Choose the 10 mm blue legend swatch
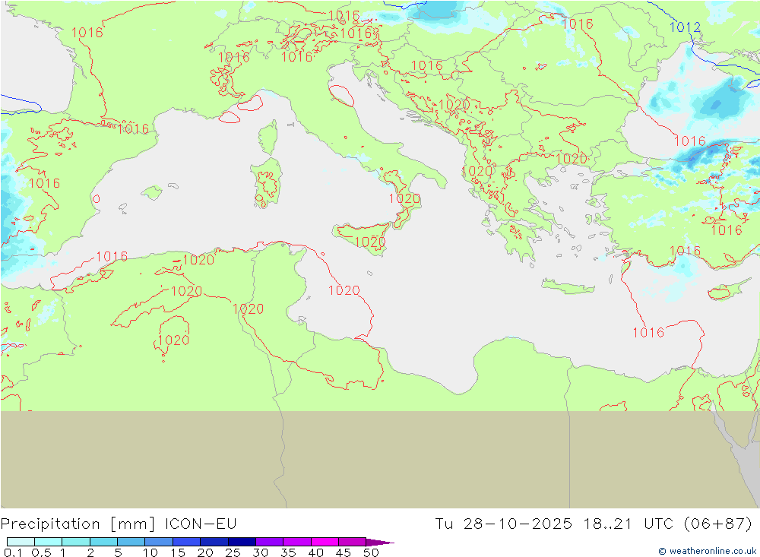Viewport: 760px width, 557px height. (x=159, y=542)
